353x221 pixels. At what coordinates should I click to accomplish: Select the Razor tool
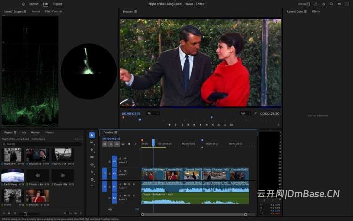click(x=92, y=157)
